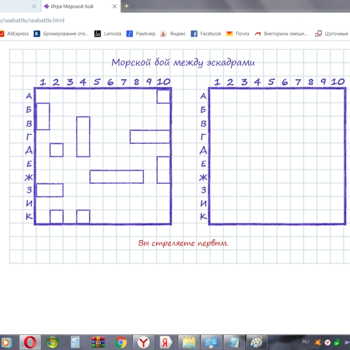The height and width of the screenshot is (350, 350).
Task: Click the new tab plus button
Action: click(126, 6)
